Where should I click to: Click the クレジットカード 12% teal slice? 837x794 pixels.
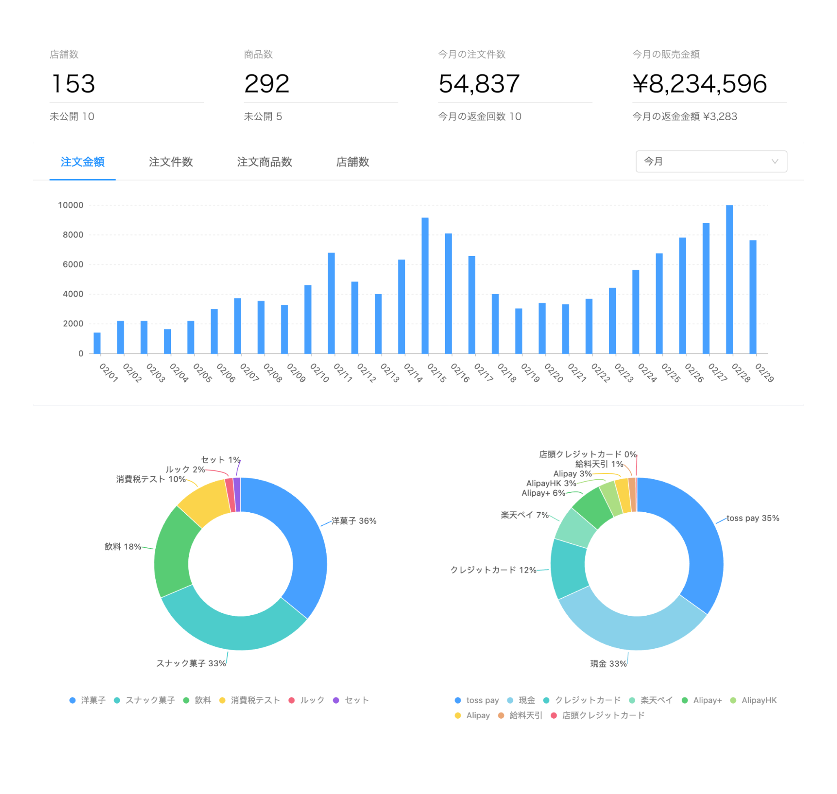[x=569, y=569]
